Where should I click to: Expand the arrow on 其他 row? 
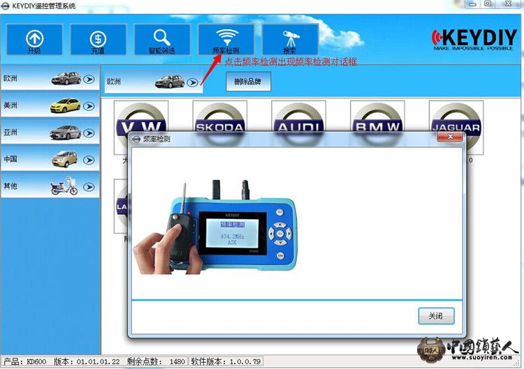89,187
